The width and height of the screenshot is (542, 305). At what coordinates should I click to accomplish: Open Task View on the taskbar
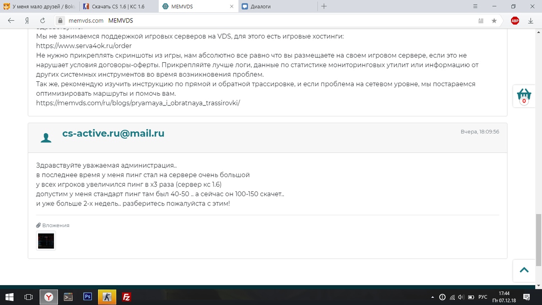(28, 297)
